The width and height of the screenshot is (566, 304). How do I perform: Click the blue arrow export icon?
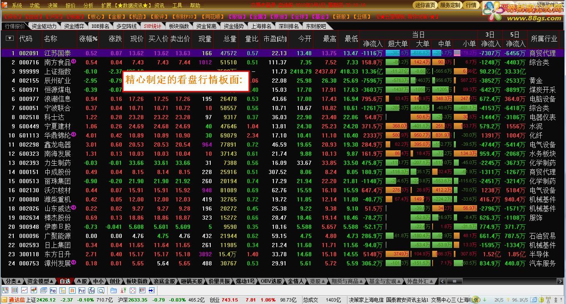pos(152,290)
